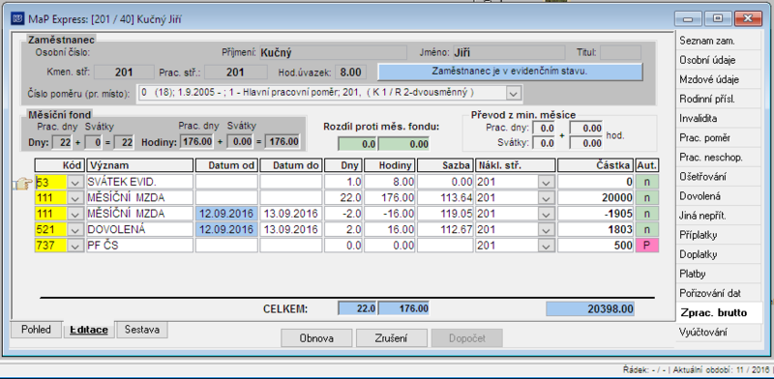
Task: Click Zaměstnanec je v evidenčním stavu button
Action: [510, 72]
